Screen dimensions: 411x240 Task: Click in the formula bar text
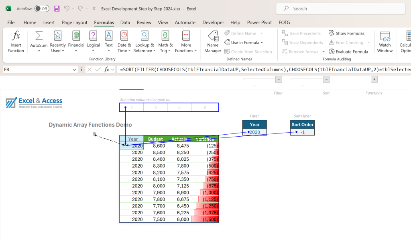pyautogui.click(x=263, y=69)
